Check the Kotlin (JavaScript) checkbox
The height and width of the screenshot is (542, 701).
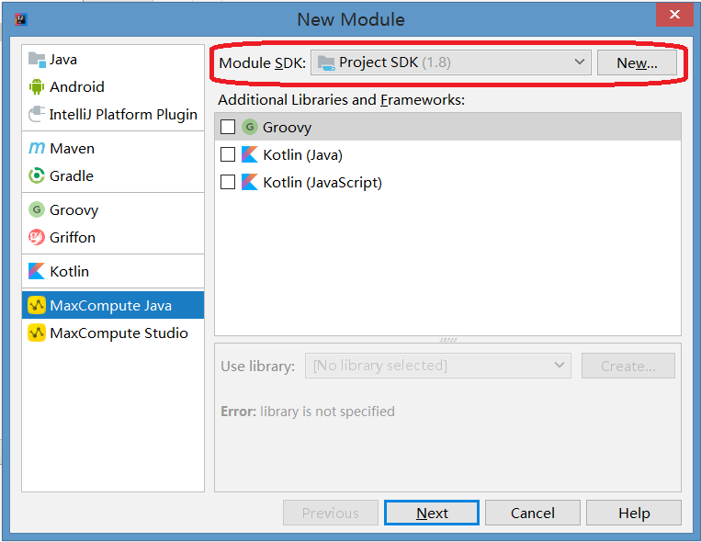pyautogui.click(x=228, y=182)
